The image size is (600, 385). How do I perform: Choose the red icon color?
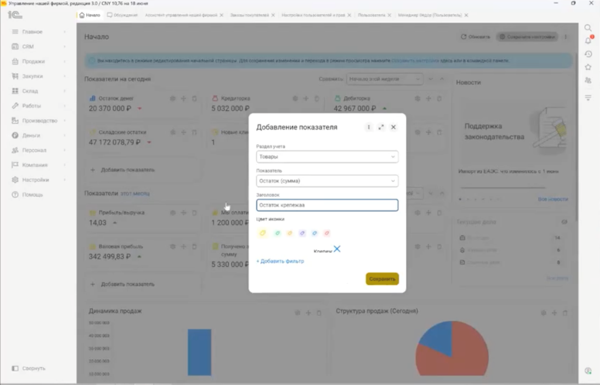click(327, 233)
